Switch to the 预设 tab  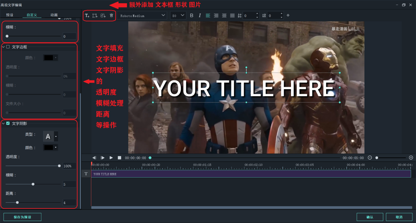pyautogui.click(x=10, y=15)
